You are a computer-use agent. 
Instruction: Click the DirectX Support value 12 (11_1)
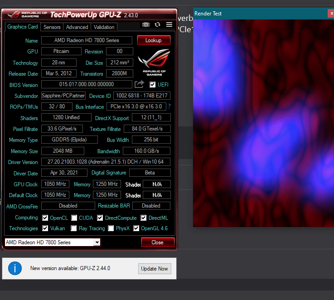point(151,117)
